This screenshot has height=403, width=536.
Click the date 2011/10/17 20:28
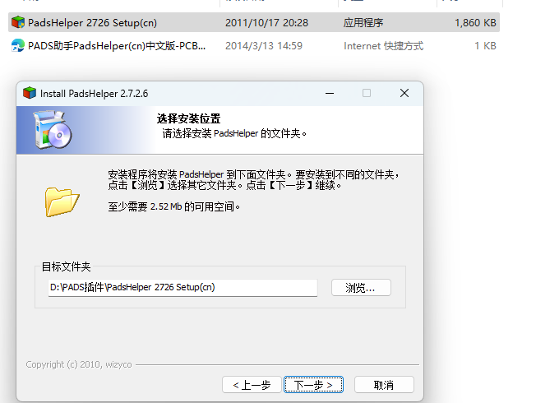[x=266, y=22]
